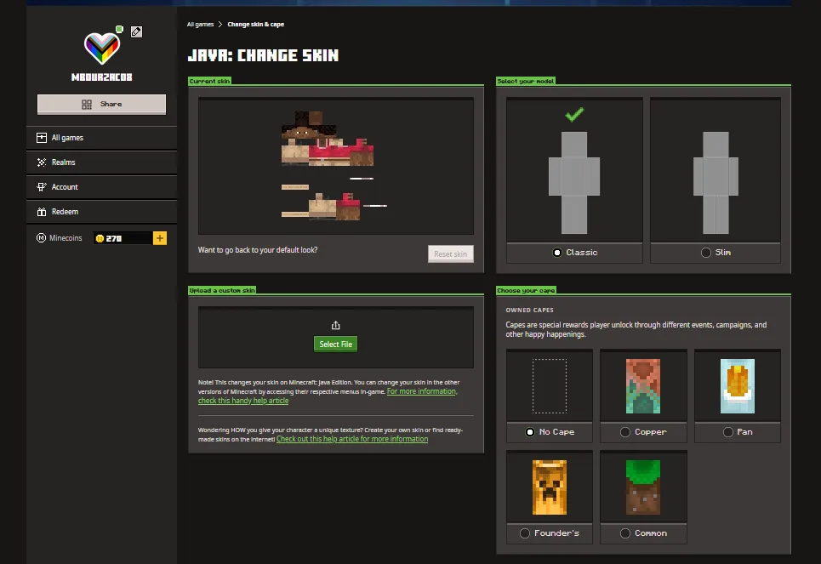This screenshot has height=564, width=821.
Task: Click the Common cape thumbnail
Action: 643,487
